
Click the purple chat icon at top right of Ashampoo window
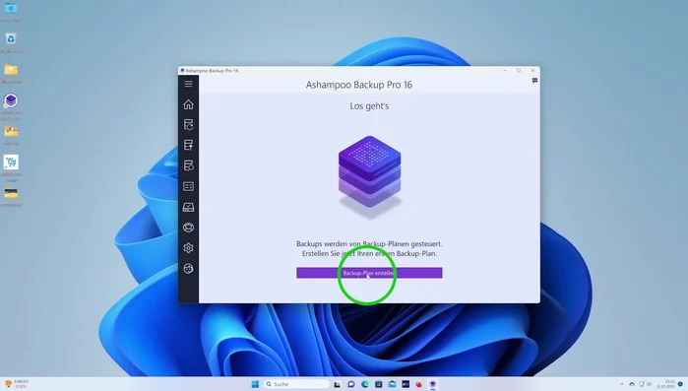(x=534, y=81)
